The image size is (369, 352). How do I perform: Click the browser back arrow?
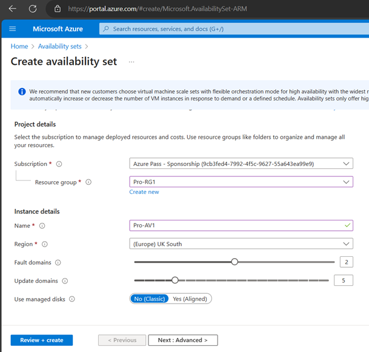click(13, 8)
